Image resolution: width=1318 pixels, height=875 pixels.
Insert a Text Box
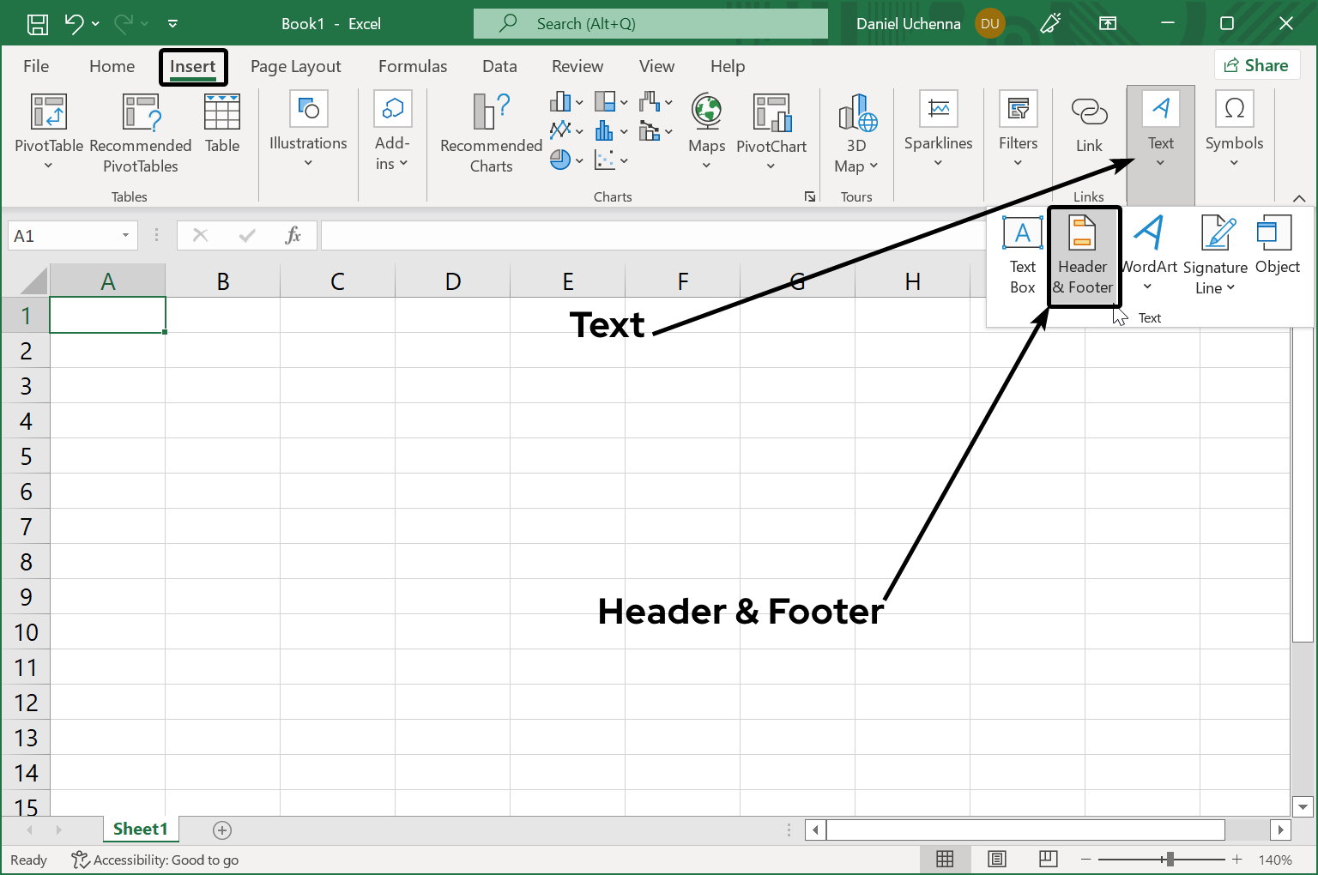click(1022, 256)
